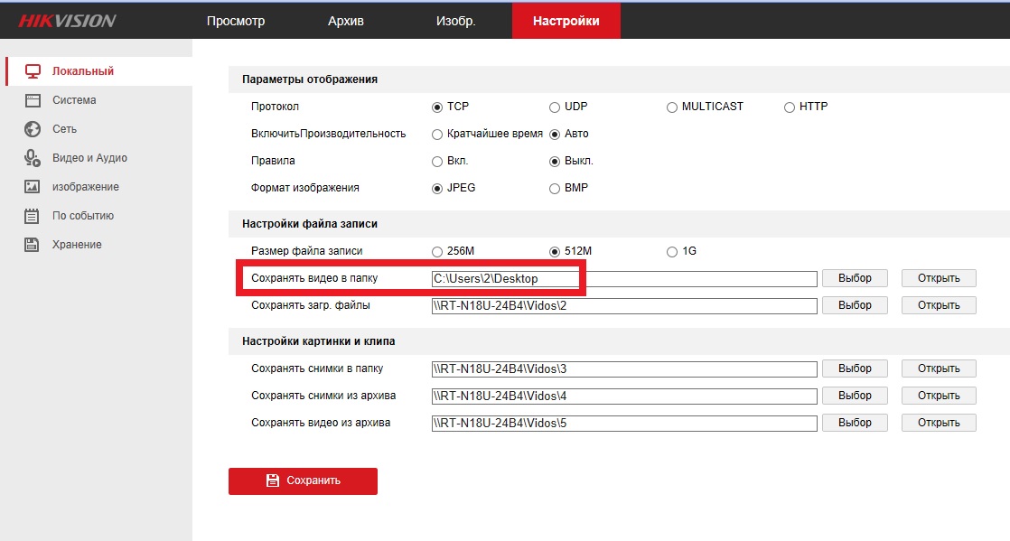The height and width of the screenshot is (541, 1010).
Task: Select the UDP protocol radio button
Action: pyautogui.click(x=555, y=107)
